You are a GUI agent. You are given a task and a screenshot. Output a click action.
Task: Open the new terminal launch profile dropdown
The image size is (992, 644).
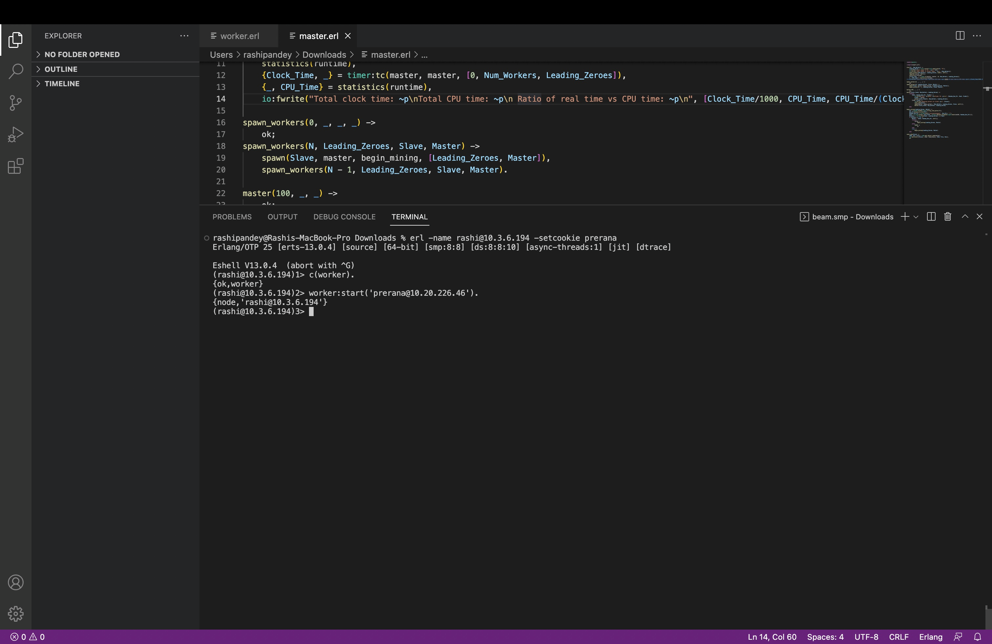click(x=916, y=217)
